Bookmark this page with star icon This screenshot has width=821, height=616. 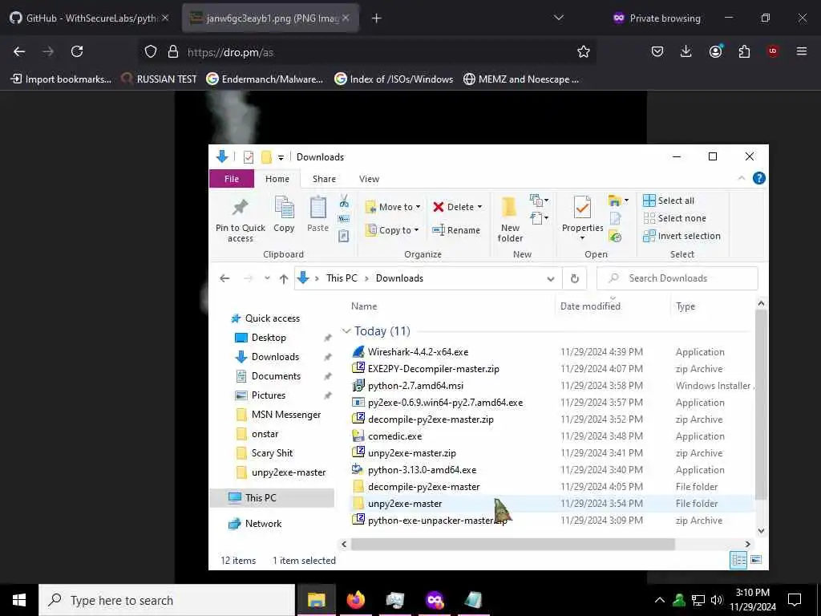[x=584, y=51]
